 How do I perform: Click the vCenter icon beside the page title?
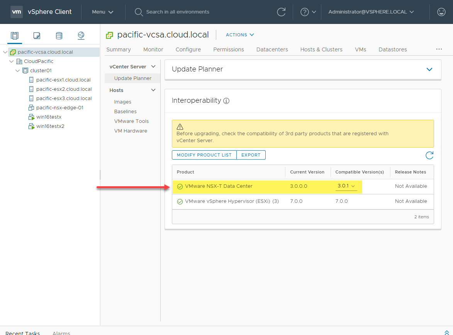tap(110, 35)
